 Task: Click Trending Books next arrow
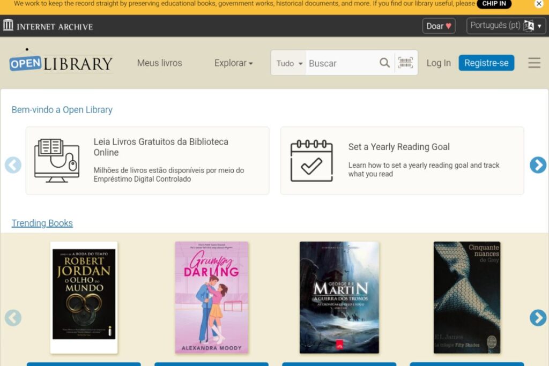(x=538, y=318)
